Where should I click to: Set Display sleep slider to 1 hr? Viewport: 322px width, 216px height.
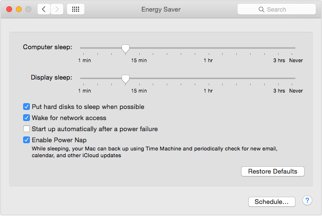[x=208, y=78]
